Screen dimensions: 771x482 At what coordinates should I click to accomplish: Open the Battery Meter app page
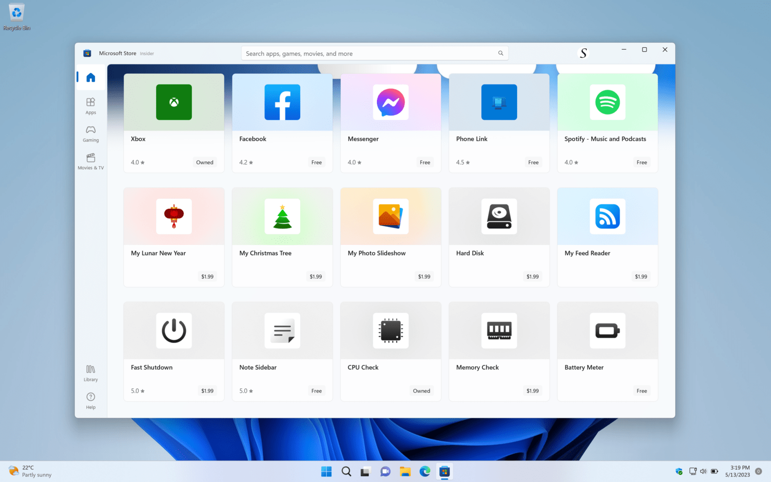[607, 351]
